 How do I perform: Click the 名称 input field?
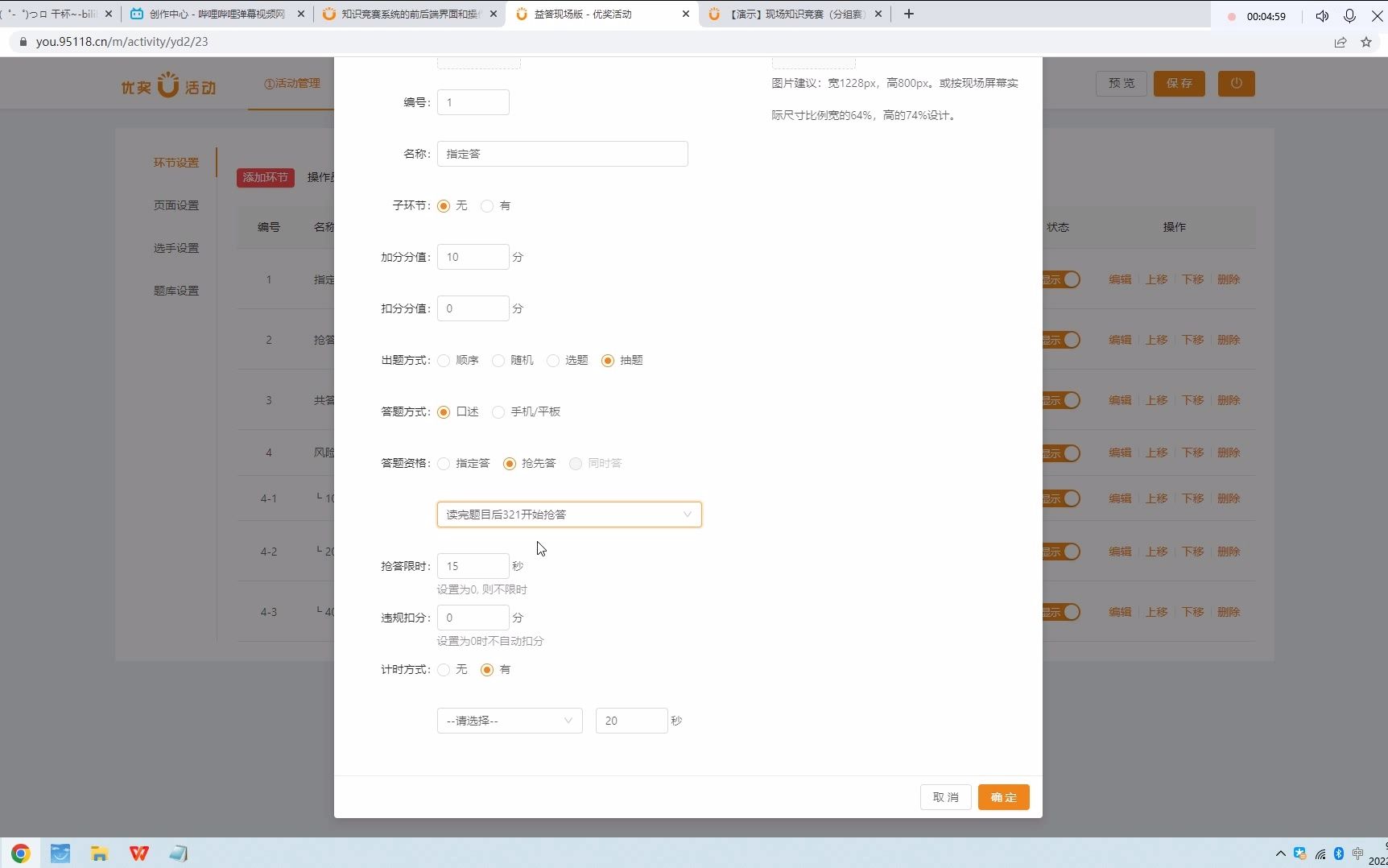coord(562,154)
